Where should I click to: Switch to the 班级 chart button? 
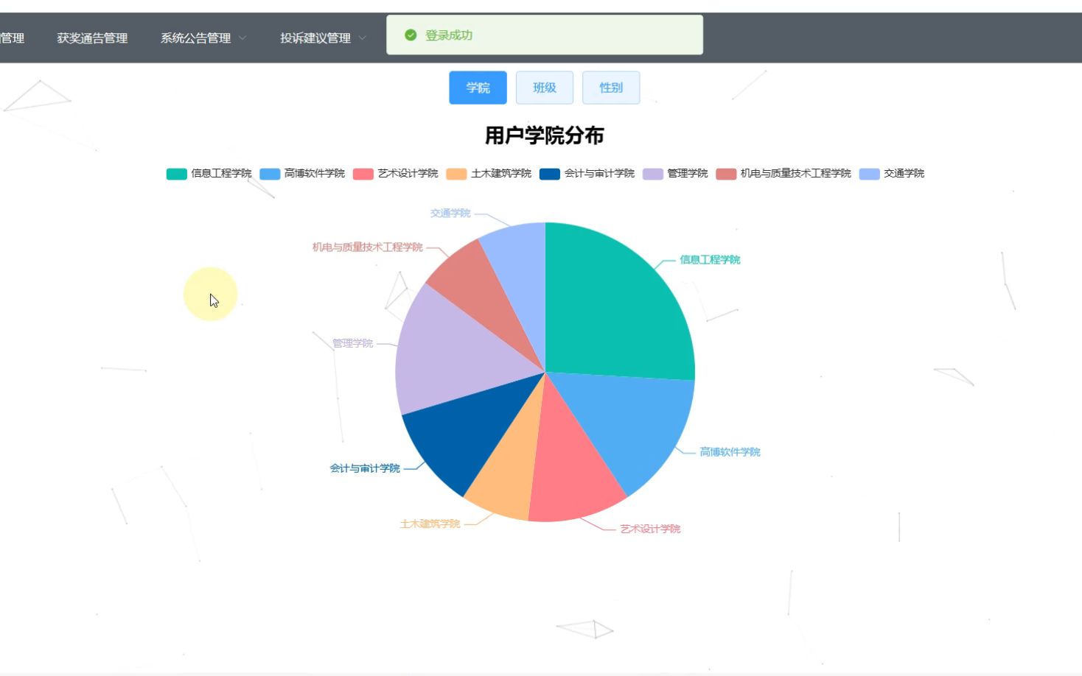tap(544, 88)
